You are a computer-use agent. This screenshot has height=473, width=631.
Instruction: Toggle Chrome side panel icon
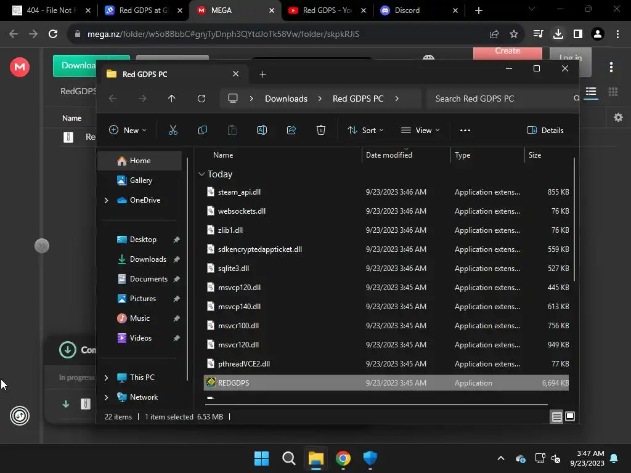pos(578,34)
